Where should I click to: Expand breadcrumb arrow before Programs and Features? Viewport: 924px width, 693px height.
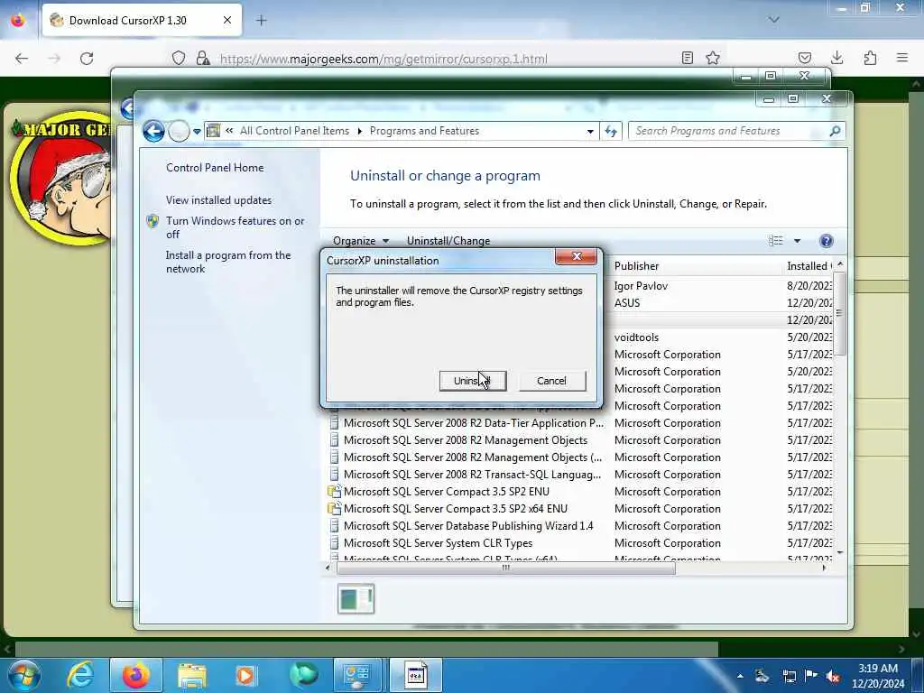pos(359,131)
